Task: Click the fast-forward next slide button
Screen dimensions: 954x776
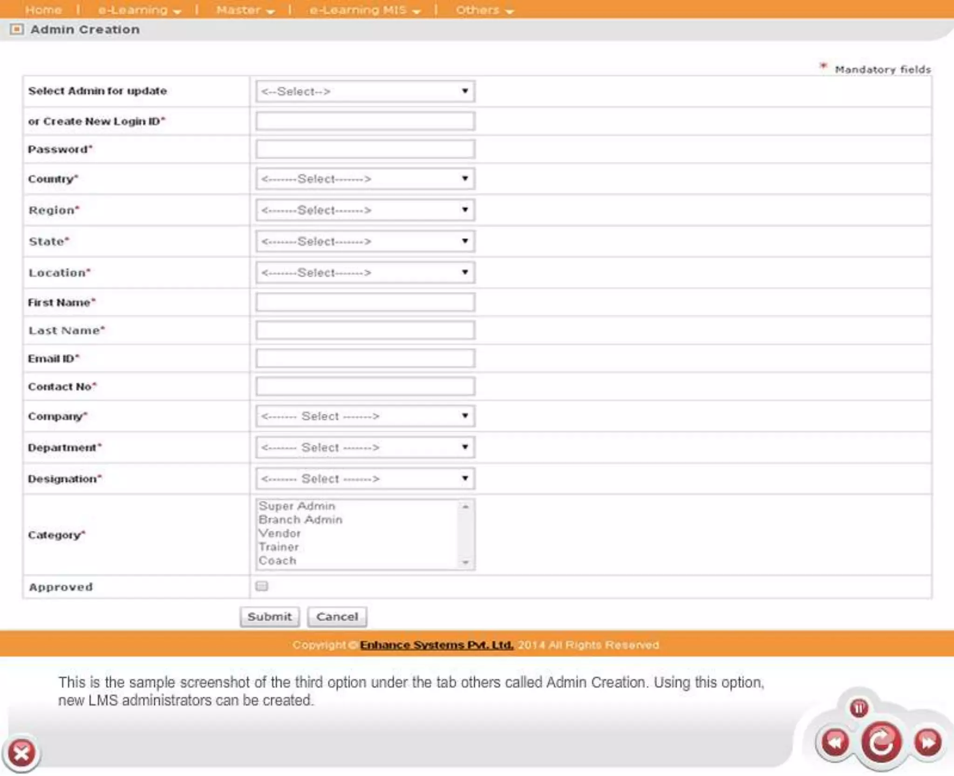Action: [927, 742]
